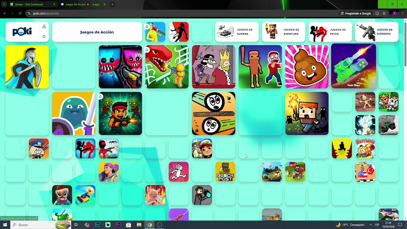Image resolution: width=407 pixels, height=229 pixels.
Task: Open a new browser tab
Action: [112, 4]
